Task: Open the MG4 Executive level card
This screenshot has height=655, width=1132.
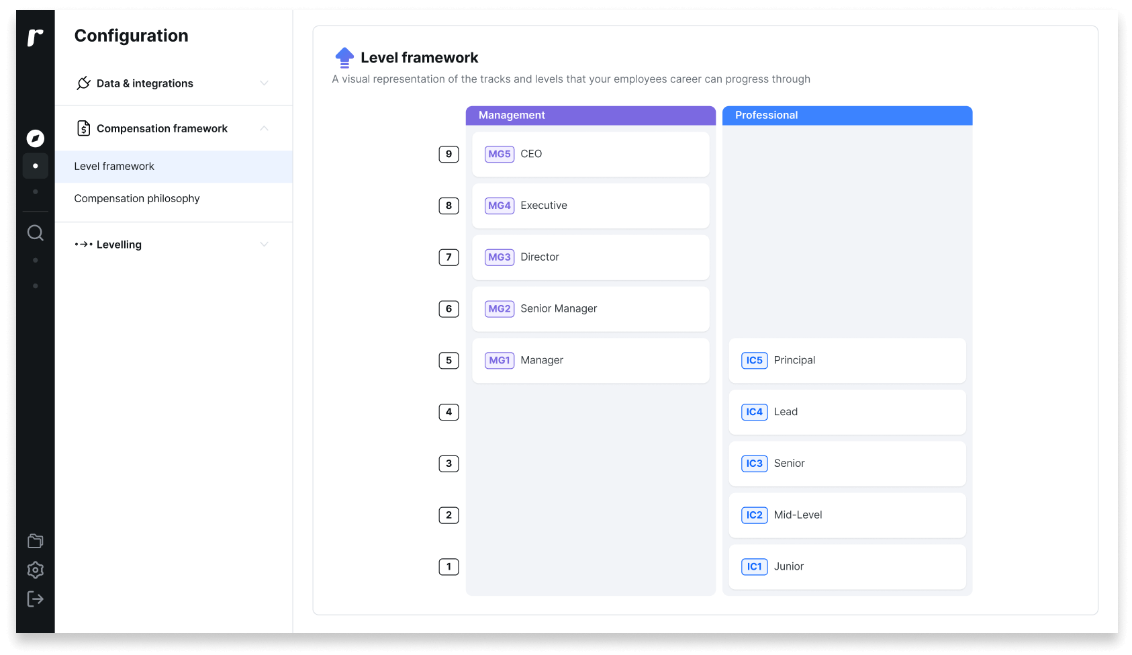Action: [x=591, y=206]
